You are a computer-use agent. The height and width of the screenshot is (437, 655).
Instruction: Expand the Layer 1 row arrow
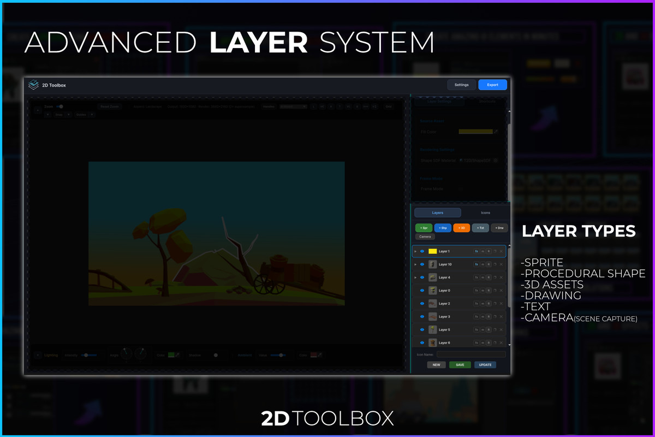coord(415,251)
